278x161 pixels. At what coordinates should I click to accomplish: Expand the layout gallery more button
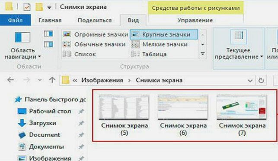202,53
